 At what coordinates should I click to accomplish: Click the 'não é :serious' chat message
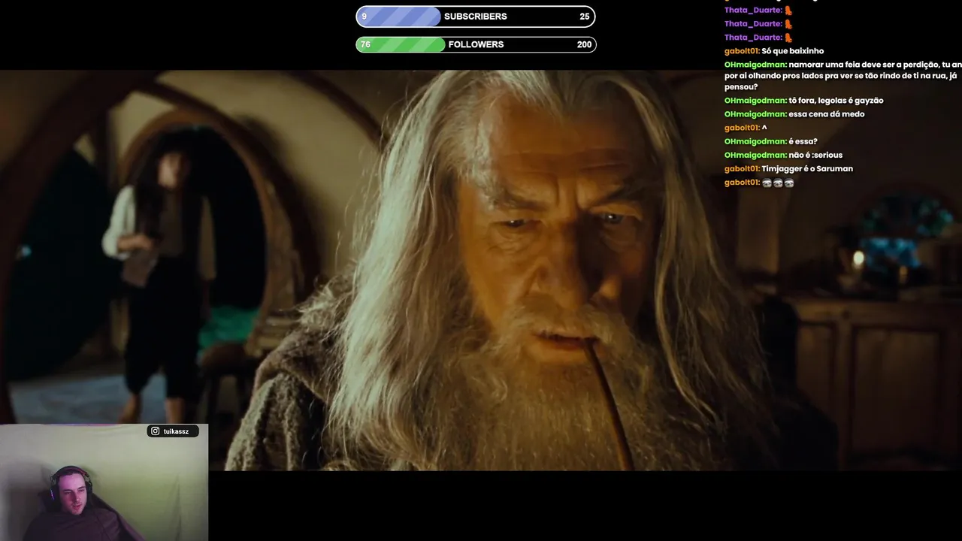pyautogui.click(x=815, y=155)
